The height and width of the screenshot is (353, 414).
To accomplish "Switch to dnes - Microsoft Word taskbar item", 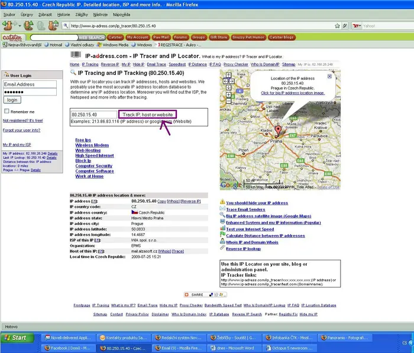I will pyautogui.click(x=234, y=348).
